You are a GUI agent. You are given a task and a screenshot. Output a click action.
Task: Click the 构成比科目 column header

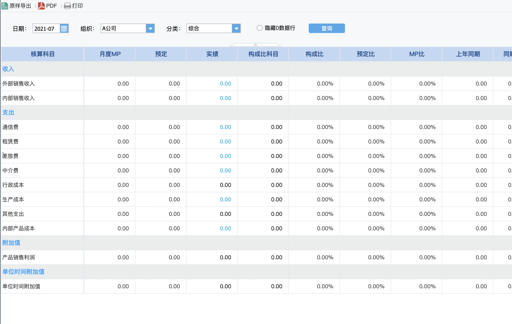pyautogui.click(x=263, y=54)
